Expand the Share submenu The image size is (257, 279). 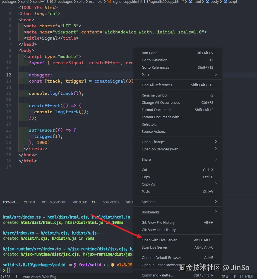(177, 159)
